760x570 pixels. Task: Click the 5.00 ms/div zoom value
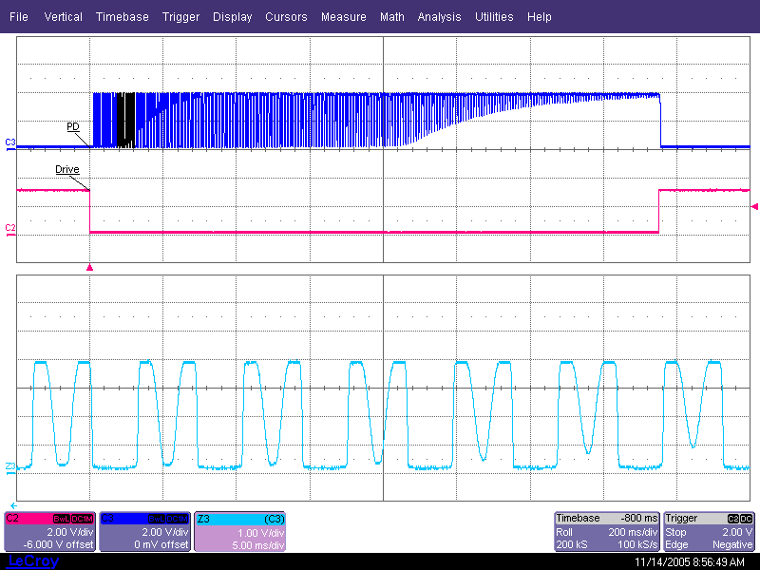[x=257, y=545]
